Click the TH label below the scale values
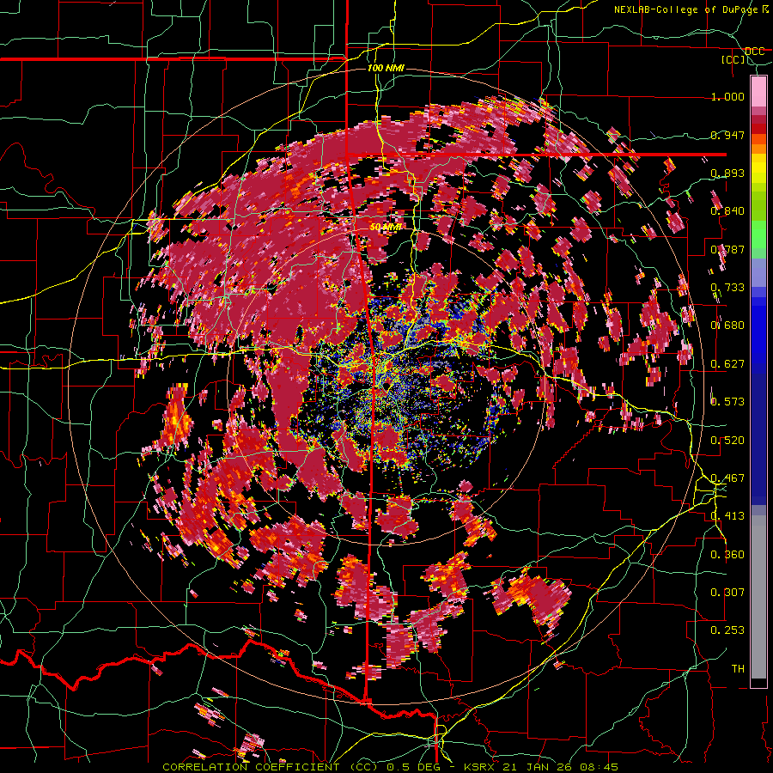The image size is (773, 773). [738, 669]
